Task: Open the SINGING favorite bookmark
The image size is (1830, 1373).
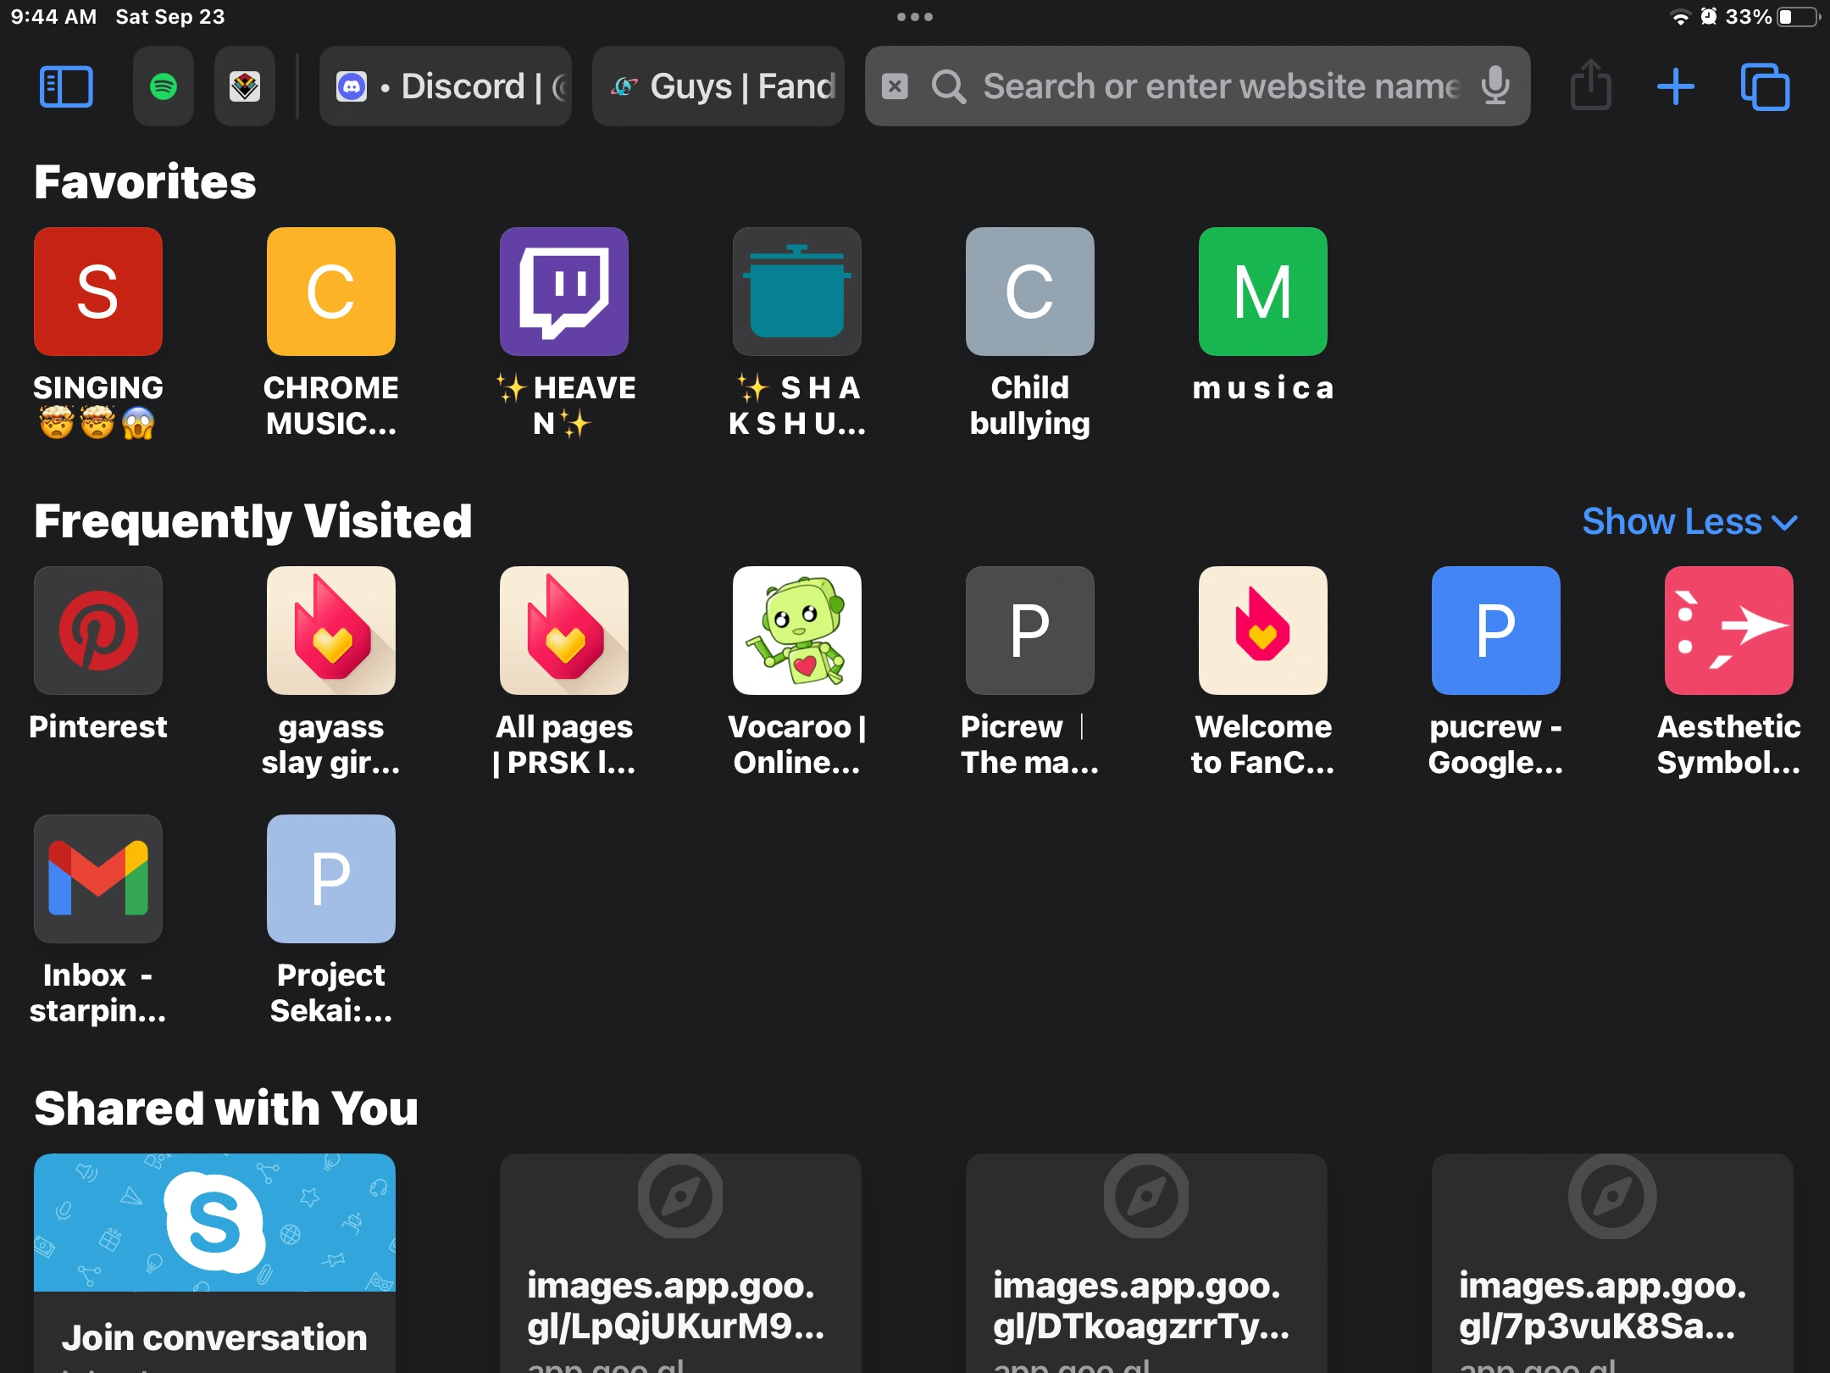Action: coord(98,292)
